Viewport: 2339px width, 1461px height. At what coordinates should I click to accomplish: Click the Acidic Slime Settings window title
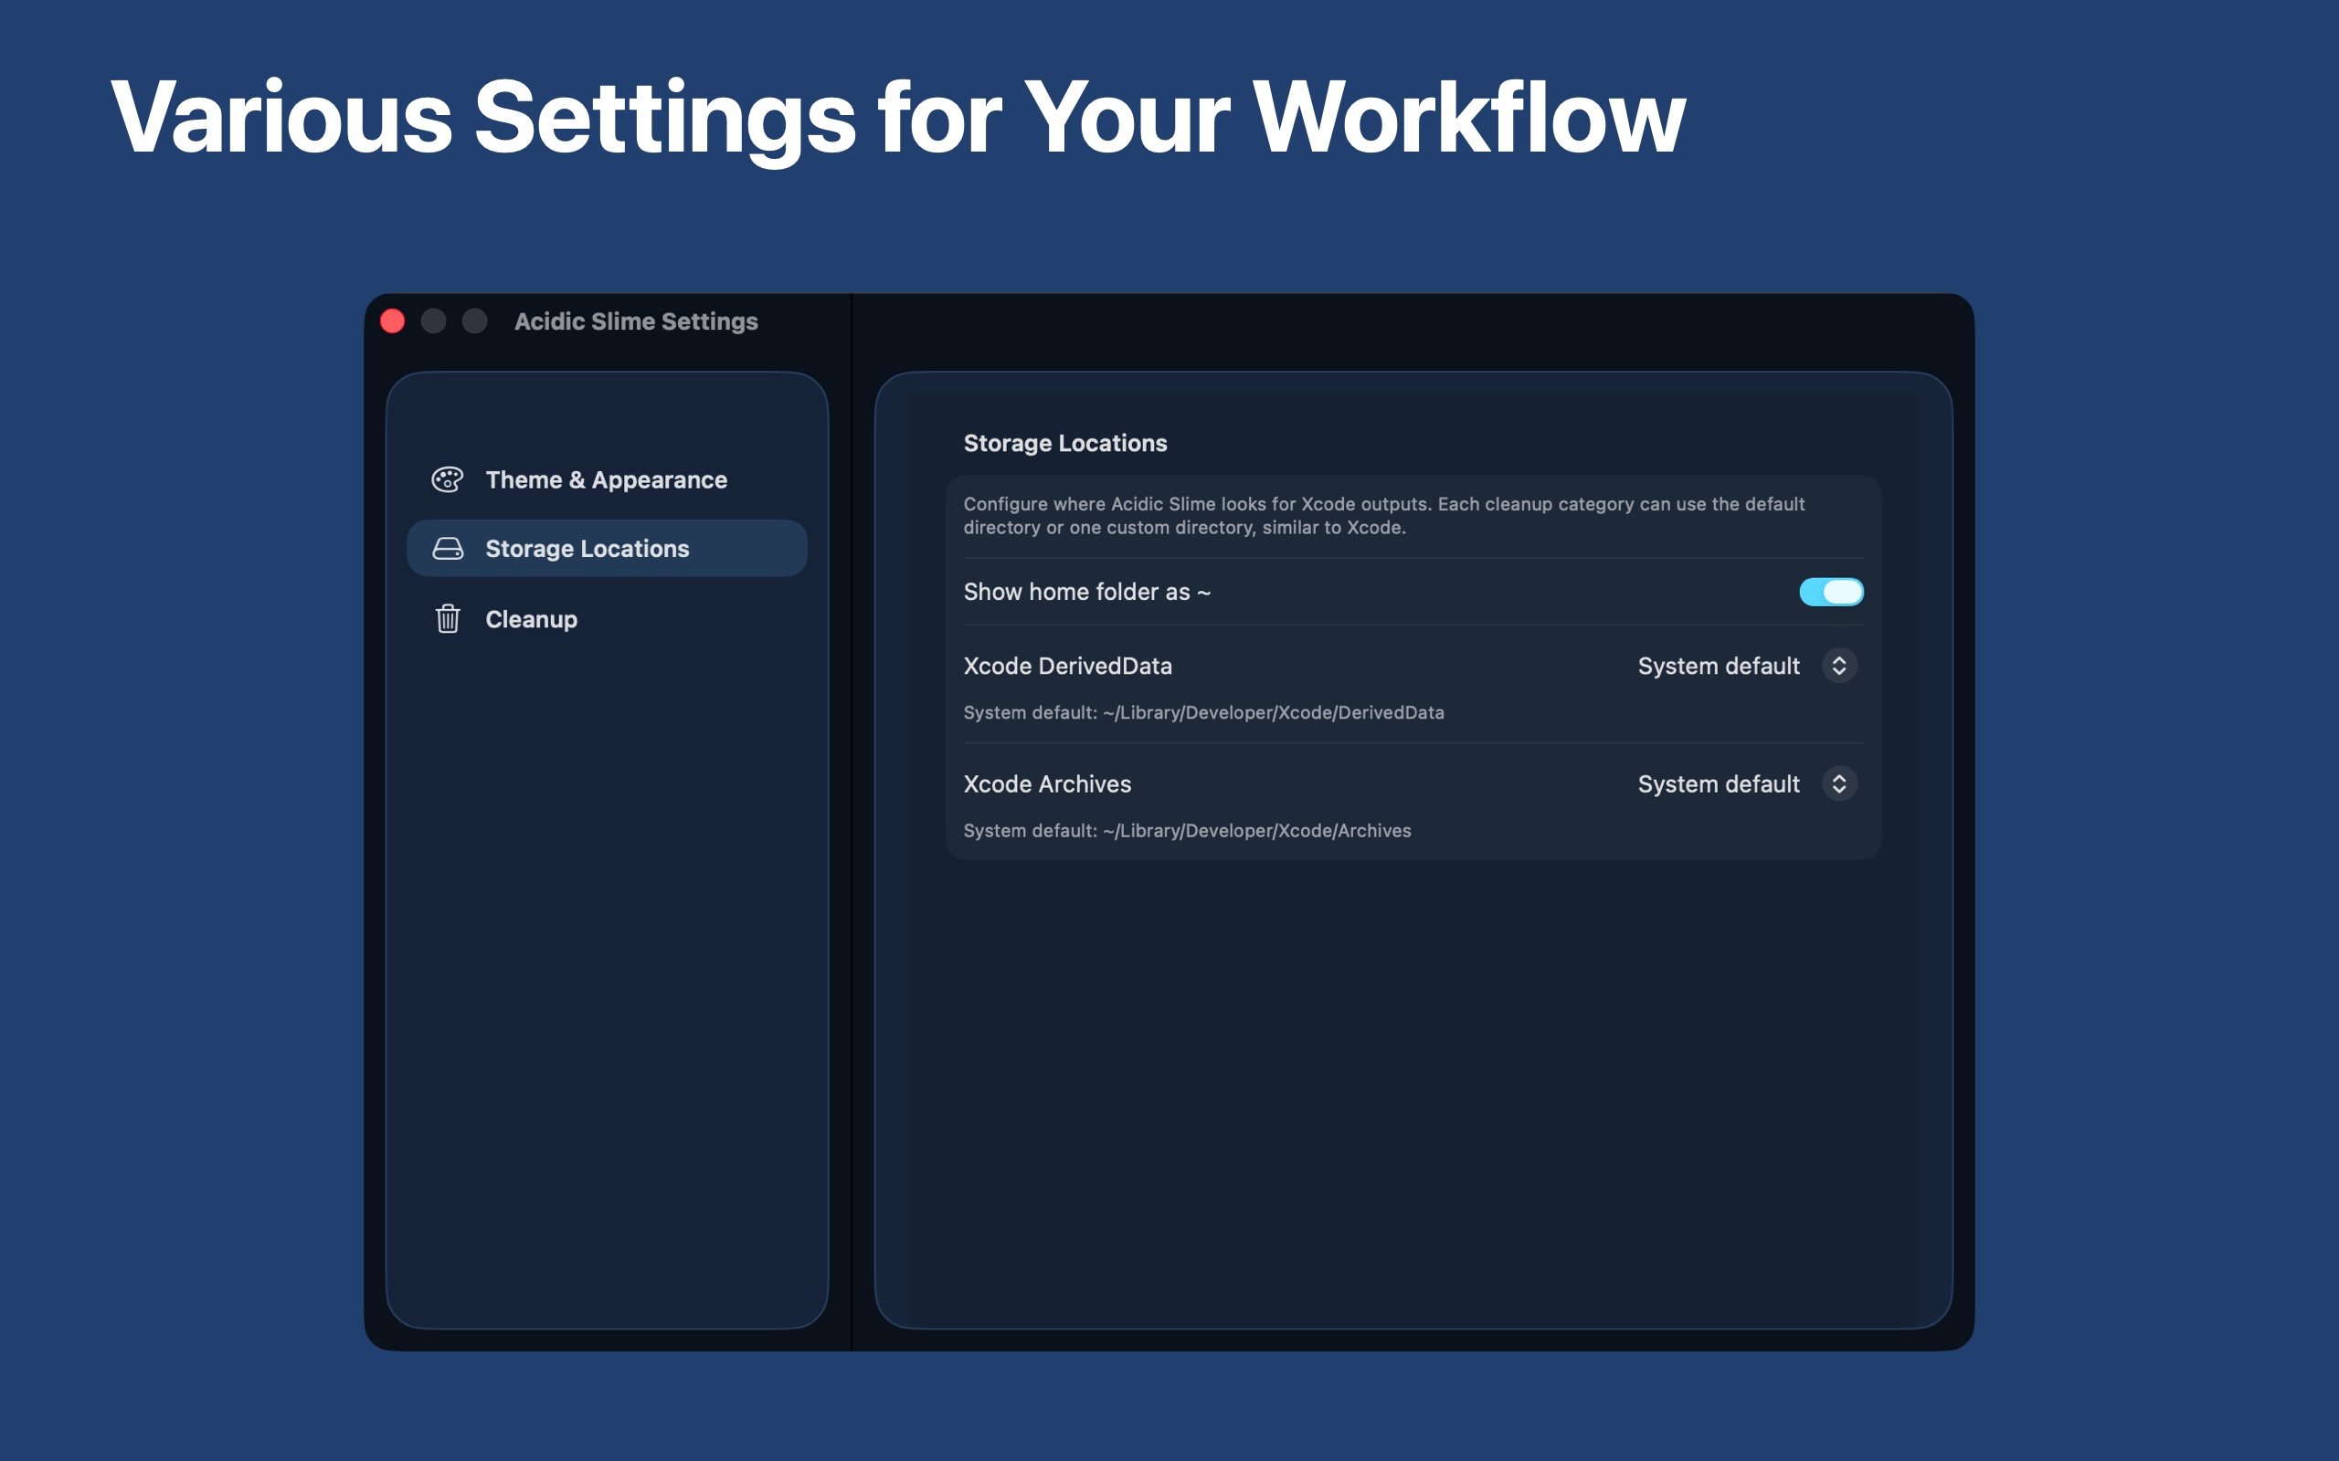(636, 321)
